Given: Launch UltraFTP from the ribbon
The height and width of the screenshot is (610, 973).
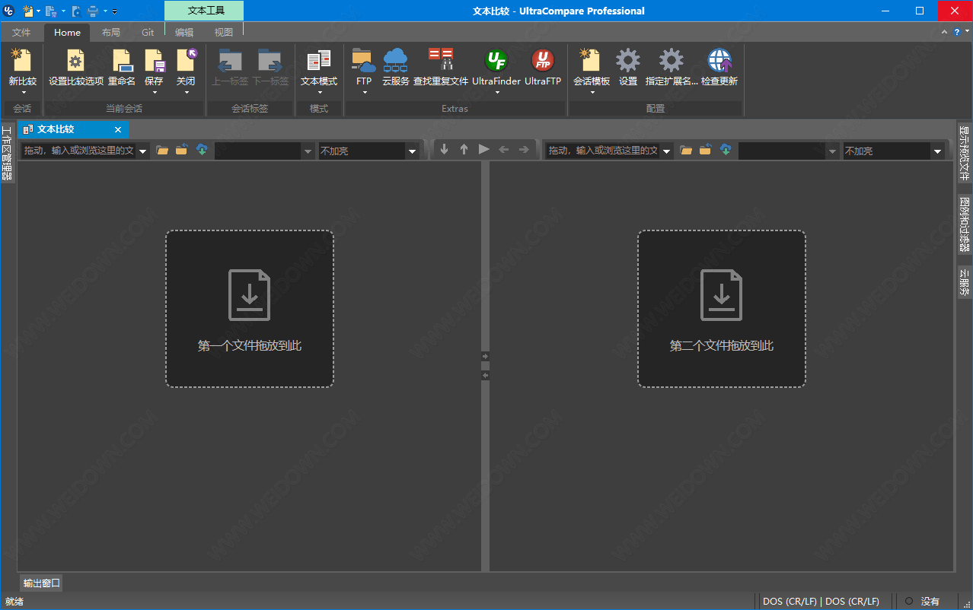Looking at the screenshot, I should (x=543, y=60).
